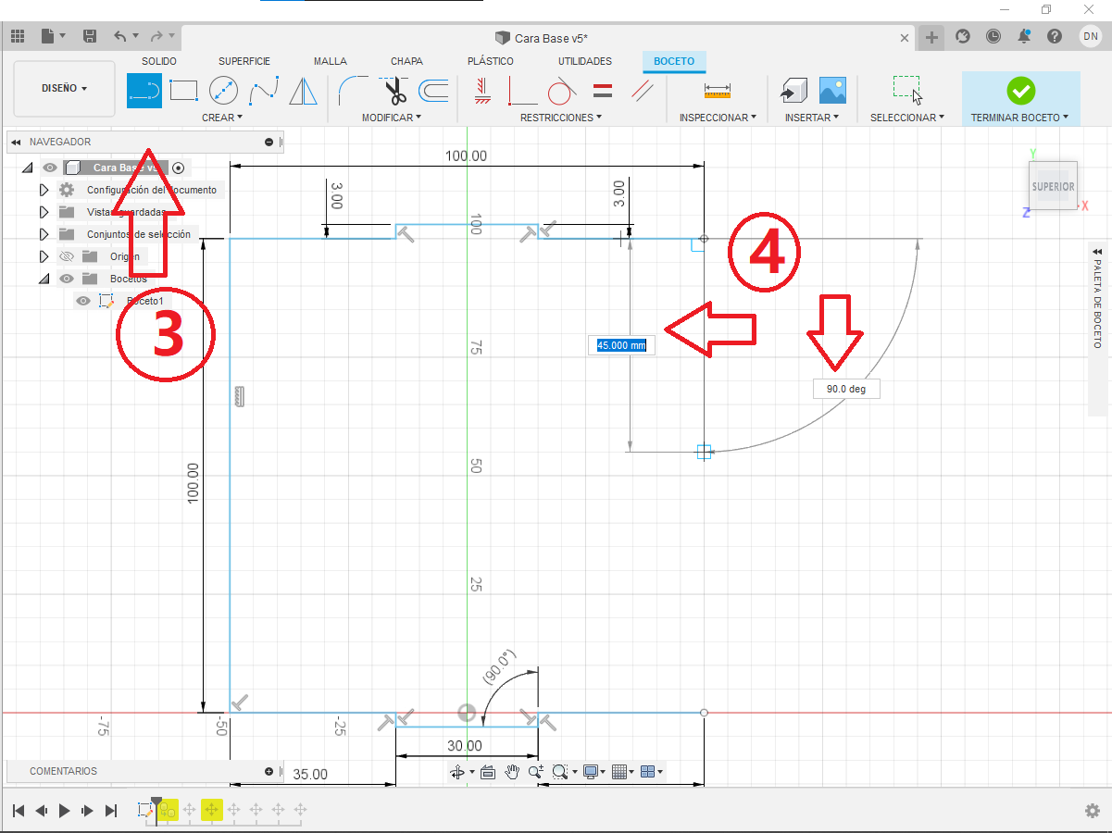Hide the Navegador panel using double arrows
Screen dimensions: 1112x833
tap(16, 143)
